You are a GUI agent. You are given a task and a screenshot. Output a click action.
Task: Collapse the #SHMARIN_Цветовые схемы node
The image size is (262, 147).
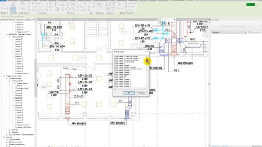point(7,34)
